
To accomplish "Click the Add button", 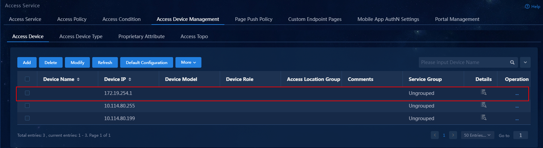I will [x=27, y=62].
